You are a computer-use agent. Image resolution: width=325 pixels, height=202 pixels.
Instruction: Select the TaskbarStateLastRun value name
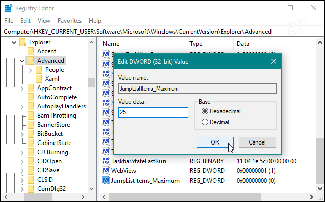coord(139,161)
